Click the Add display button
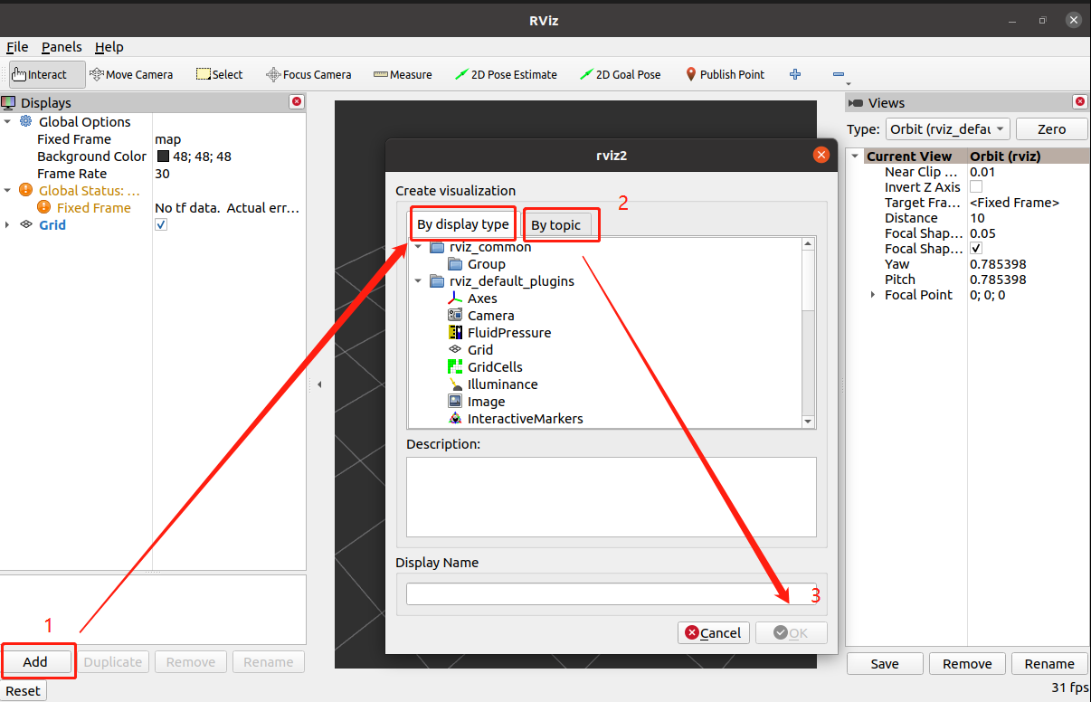 (x=35, y=662)
